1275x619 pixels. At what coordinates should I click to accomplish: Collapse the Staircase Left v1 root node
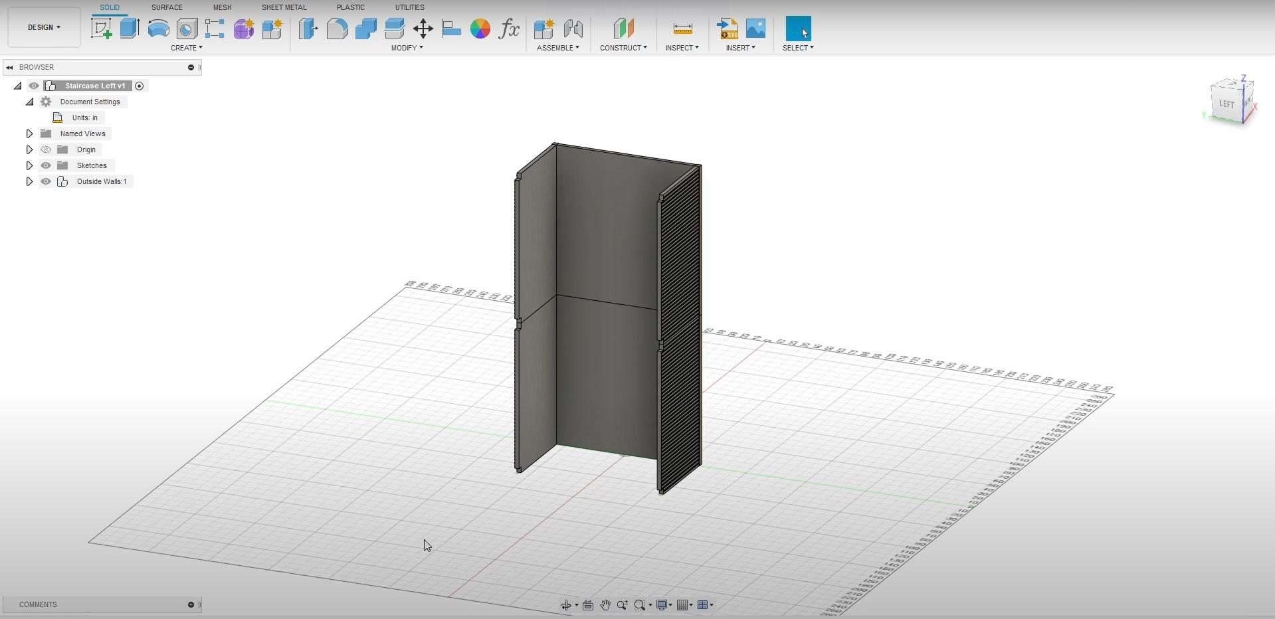(18, 86)
